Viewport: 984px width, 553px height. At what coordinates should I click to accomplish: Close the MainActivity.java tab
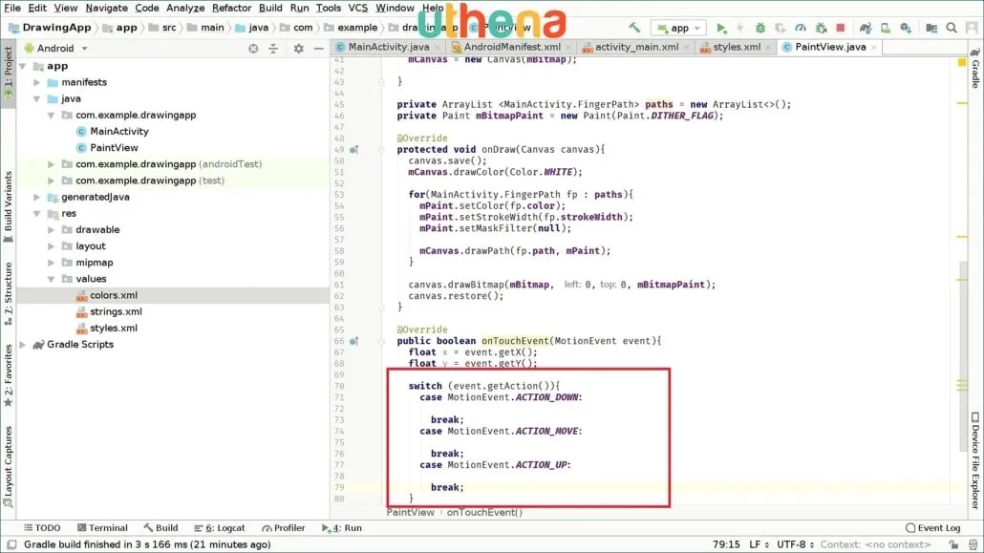[x=438, y=47]
